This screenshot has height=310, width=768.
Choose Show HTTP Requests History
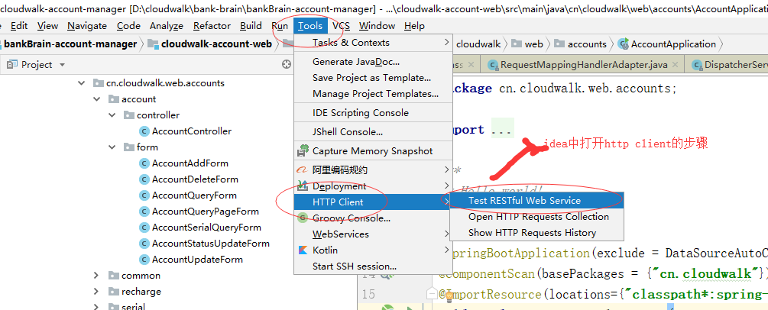(532, 233)
